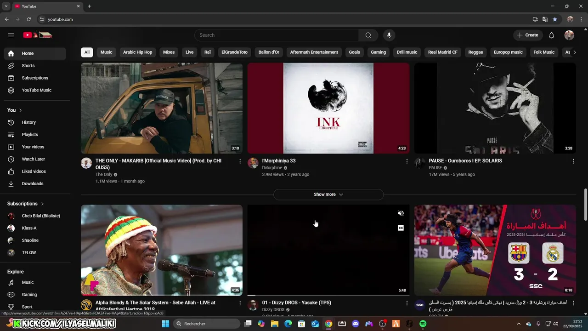
Task: Open Cheb Bilal (Bilaliste) subscription
Action: (x=35, y=216)
